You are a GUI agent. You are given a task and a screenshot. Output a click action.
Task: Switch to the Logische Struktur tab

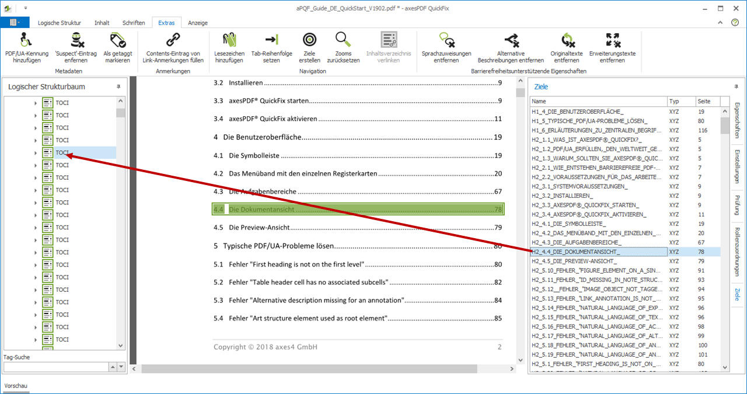(x=60, y=23)
